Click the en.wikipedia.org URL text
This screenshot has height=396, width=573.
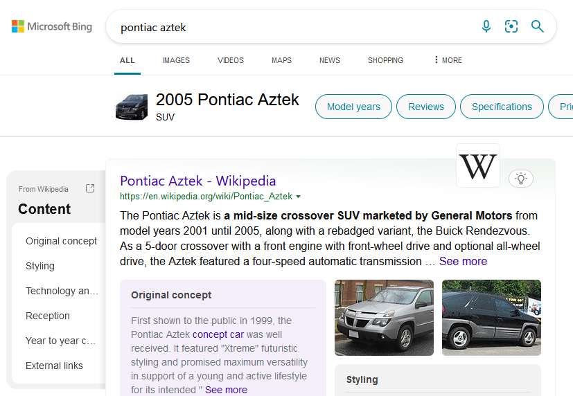pyautogui.click(x=206, y=197)
